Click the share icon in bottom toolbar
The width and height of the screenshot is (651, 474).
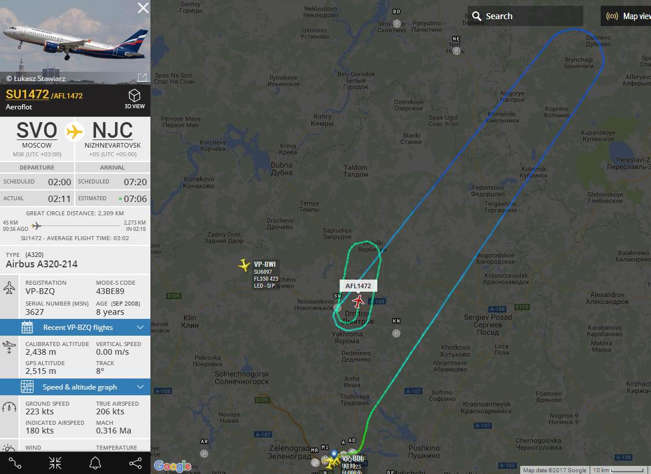coord(135,463)
